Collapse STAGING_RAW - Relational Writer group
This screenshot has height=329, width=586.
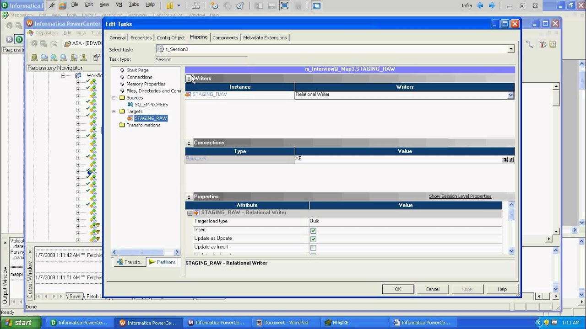pyautogui.click(x=190, y=213)
